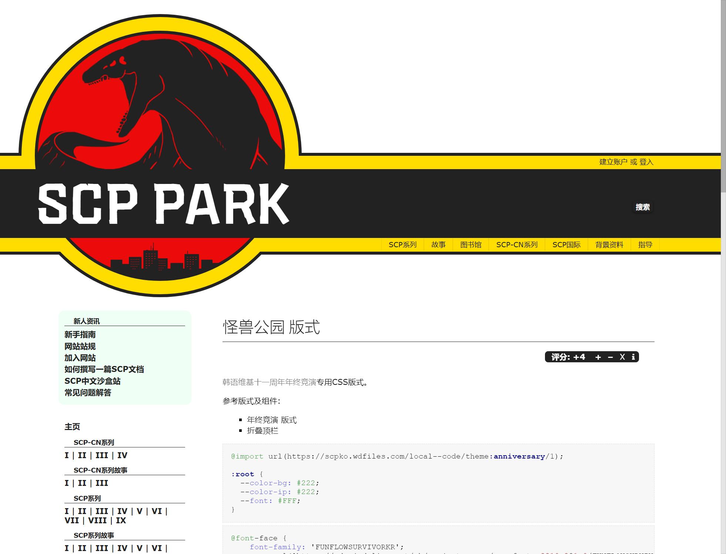Open 新手指南 in the sidebar
This screenshot has height=554, width=726.
(x=80, y=335)
